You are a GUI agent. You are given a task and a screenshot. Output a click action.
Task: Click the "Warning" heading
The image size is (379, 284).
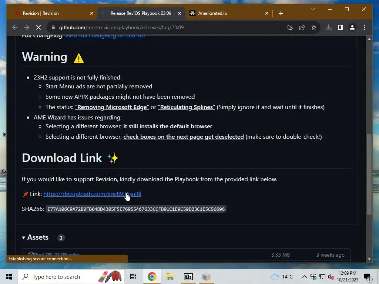click(45, 57)
